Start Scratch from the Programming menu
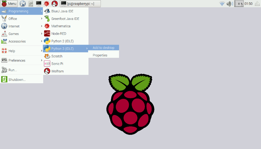The image size is (261, 149). [x=57, y=56]
